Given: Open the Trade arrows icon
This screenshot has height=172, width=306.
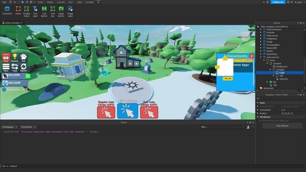Looking at the screenshot, I should 15,67.
